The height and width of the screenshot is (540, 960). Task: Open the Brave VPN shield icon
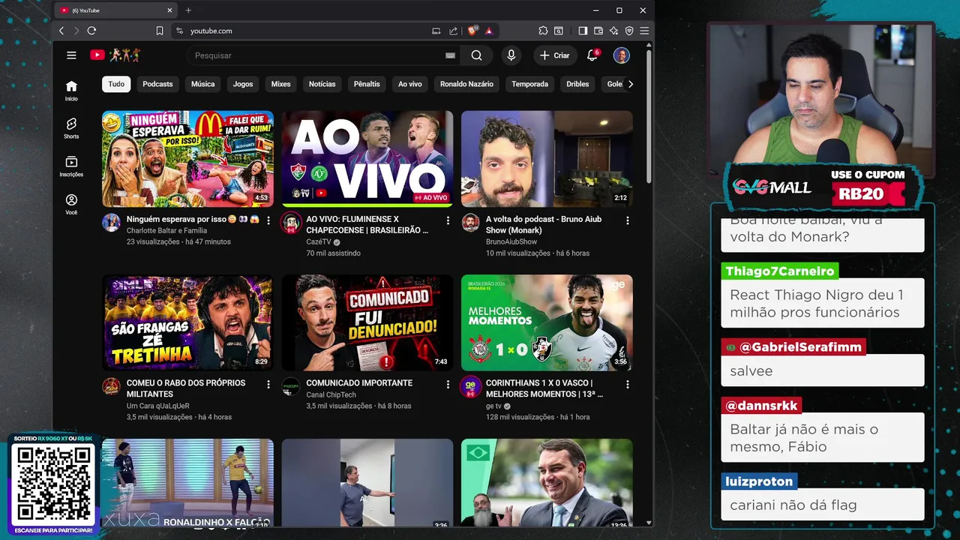pos(629,31)
